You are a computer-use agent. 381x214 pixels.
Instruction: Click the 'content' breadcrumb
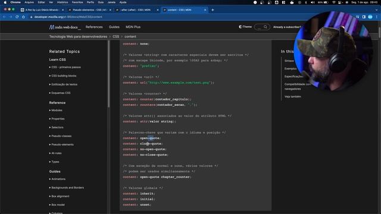tap(130, 37)
